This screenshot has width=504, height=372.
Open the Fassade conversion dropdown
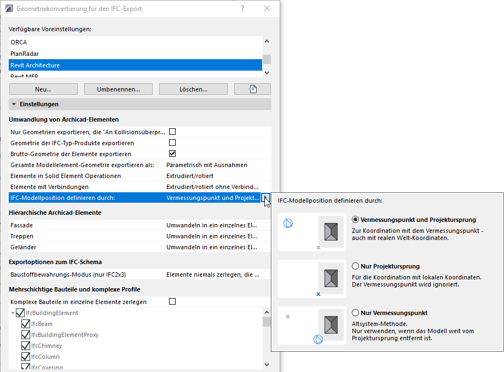211,225
